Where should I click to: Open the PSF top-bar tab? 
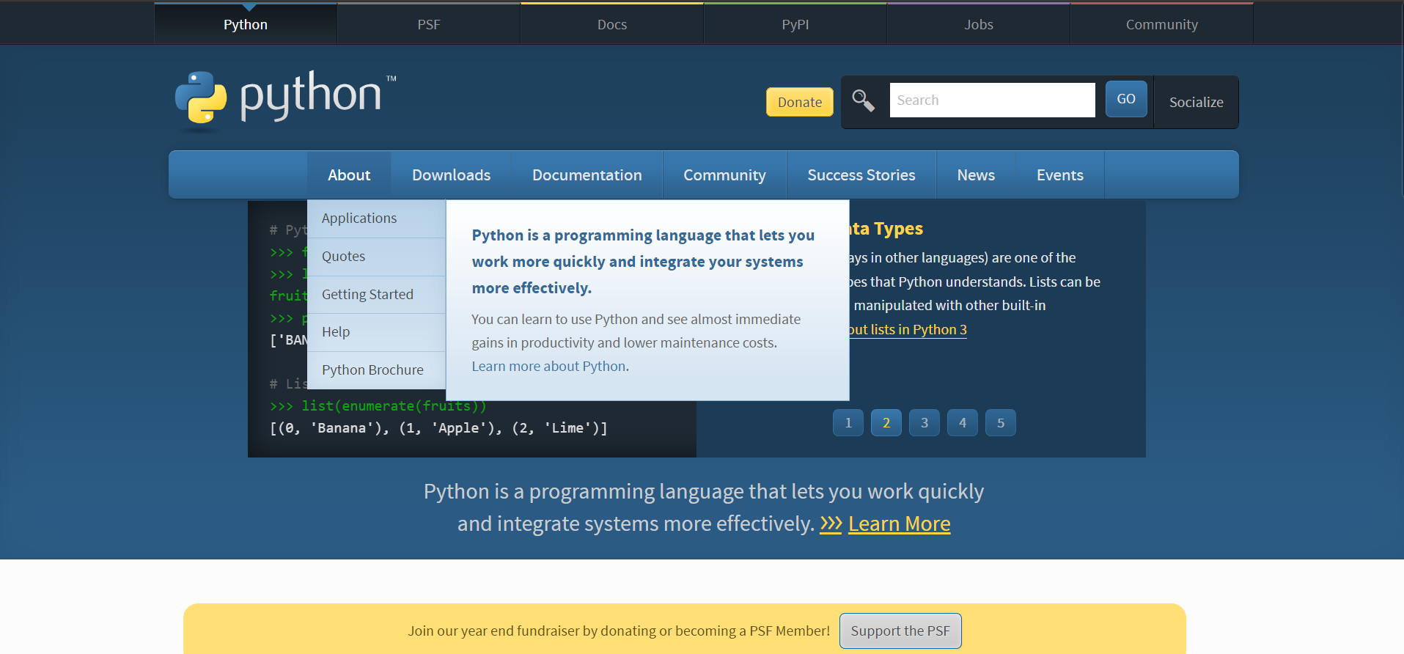429,24
